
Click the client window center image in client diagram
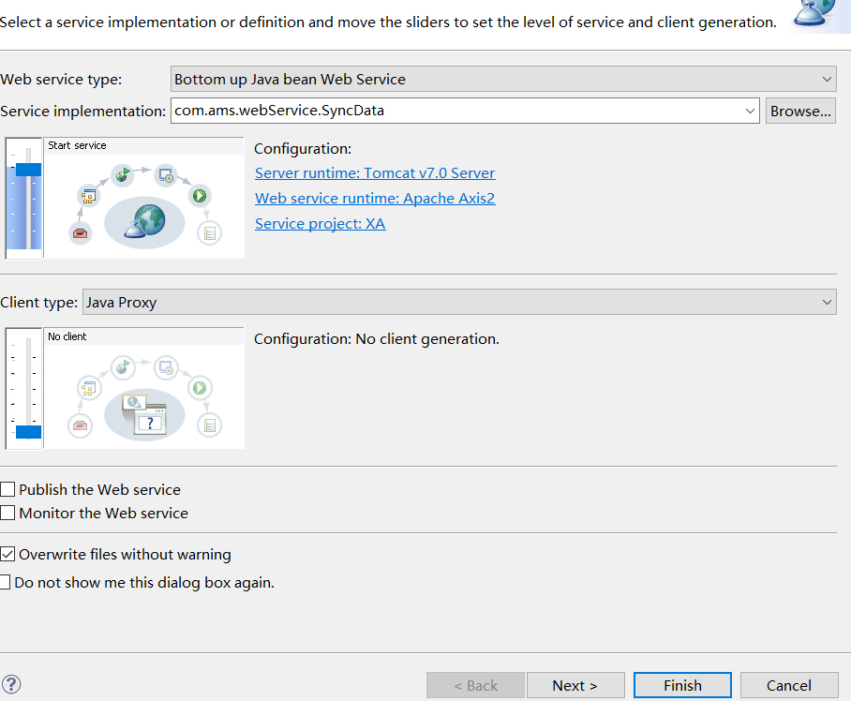(145, 415)
